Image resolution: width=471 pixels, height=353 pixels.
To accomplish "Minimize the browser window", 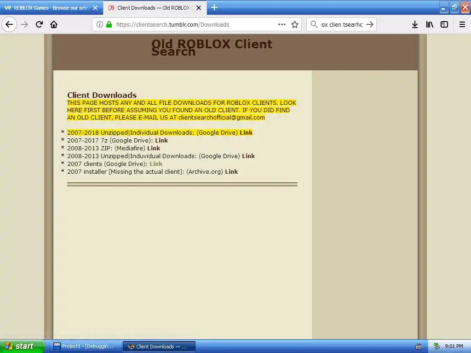I will [444, 8].
